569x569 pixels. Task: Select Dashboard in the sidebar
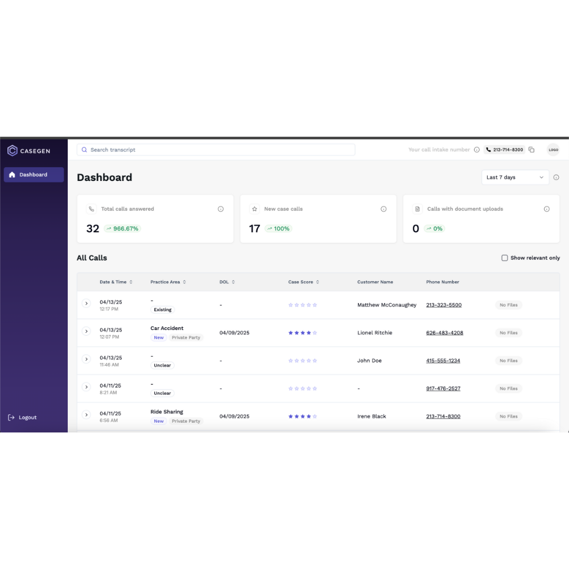point(33,174)
